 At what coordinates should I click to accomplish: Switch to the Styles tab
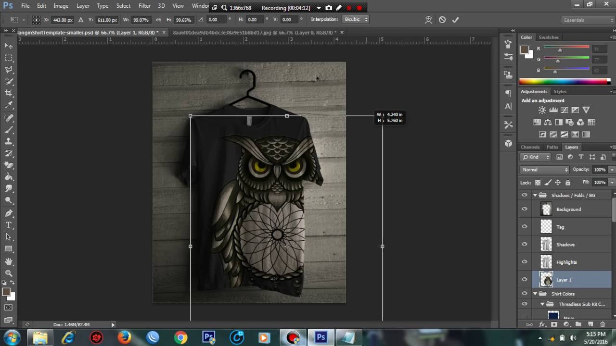(560, 91)
